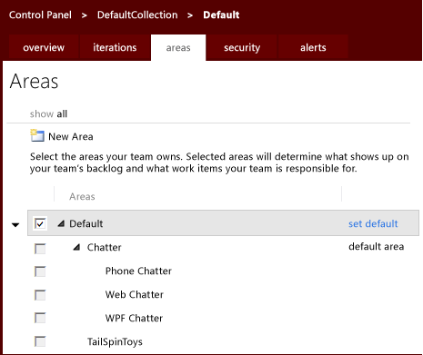Screen dimensions: 423x355
Task: Click the Default breadcrumb
Action: pos(221,15)
